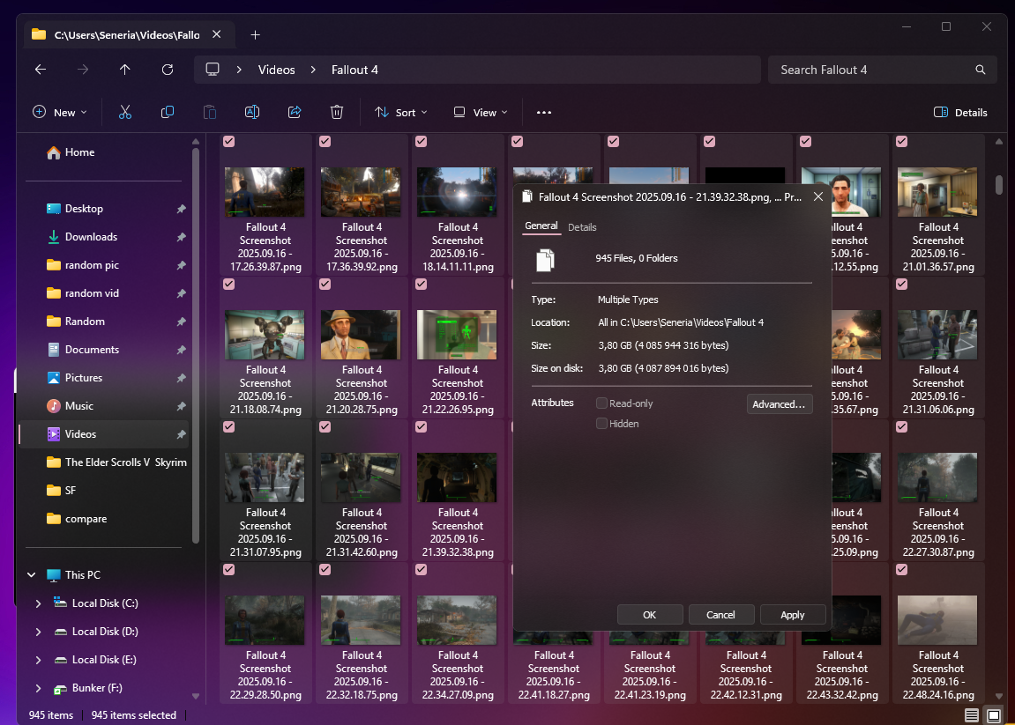This screenshot has width=1015, height=725.
Task: Click the Delete trash icon
Action: (x=337, y=113)
